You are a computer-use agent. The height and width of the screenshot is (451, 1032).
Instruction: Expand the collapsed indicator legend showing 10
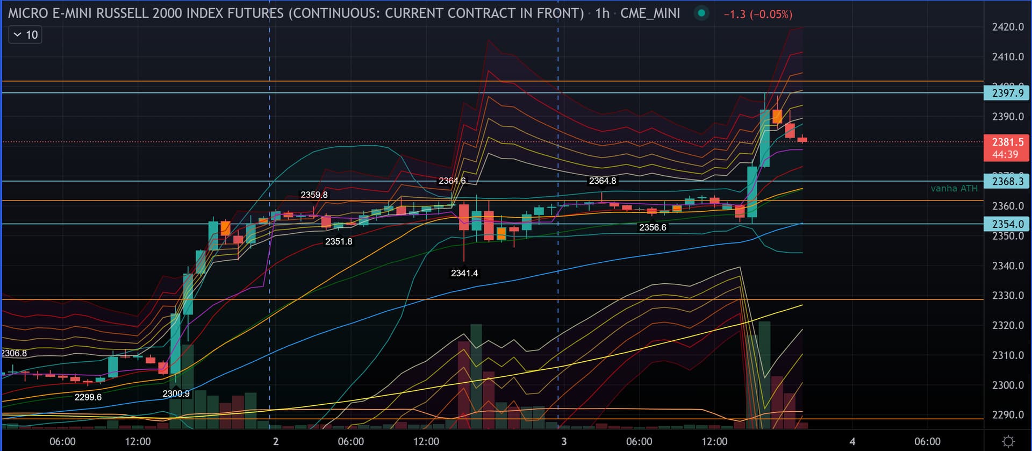[25, 35]
